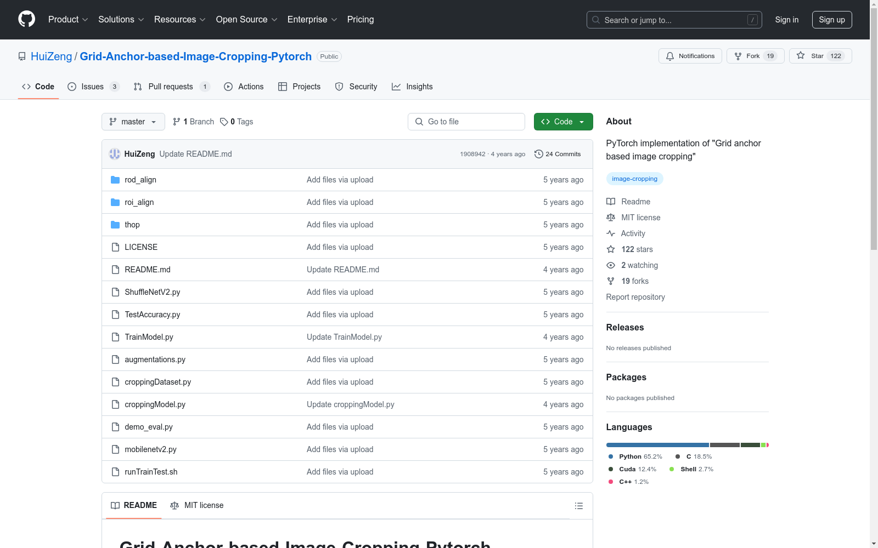Switch to the Pull requests tab

[x=171, y=87]
